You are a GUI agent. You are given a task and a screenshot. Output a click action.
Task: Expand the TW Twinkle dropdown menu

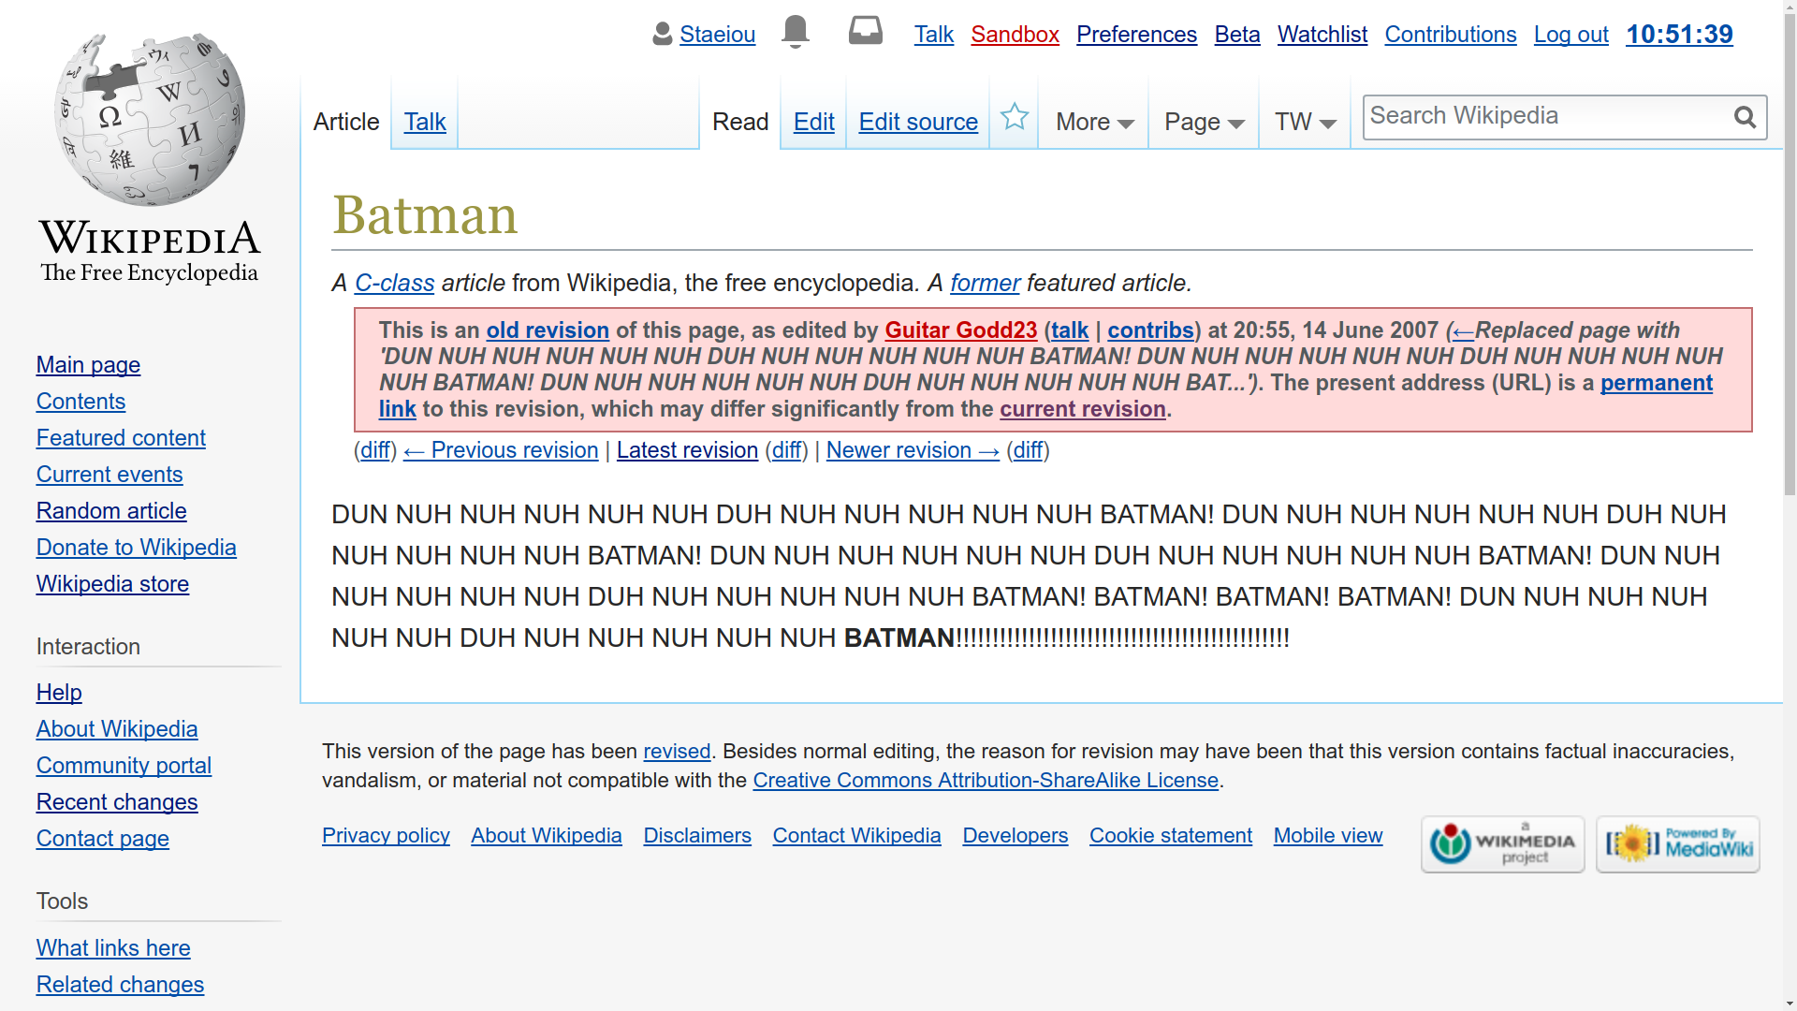(x=1305, y=122)
